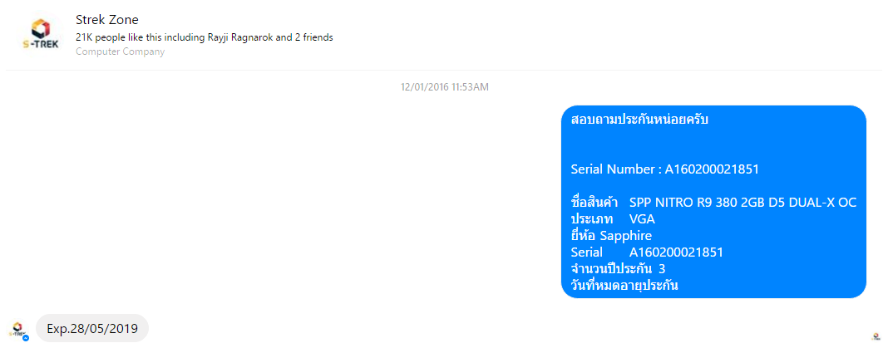This screenshot has height=343, width=883.
Task: Click the sender avatar beside the Exp. message
Action: [17, 329]
